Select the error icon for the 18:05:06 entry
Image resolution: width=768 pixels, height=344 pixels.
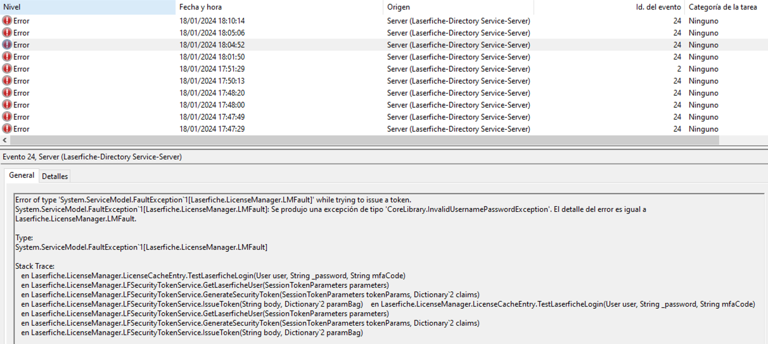pos(7,33)
